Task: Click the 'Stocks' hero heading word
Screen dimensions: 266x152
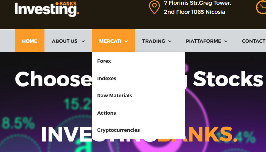Action: pos(228,79)
